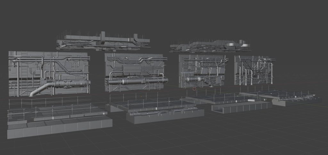Image resolution: width=328 pixels, height=155 pixels.
Task: Click the long horizontal tank on second panel
Action: (x=138, y=81)
